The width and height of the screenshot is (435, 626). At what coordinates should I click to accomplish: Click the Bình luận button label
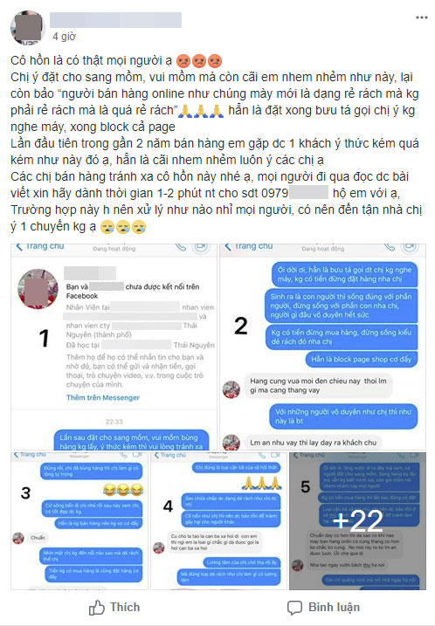(x=334, y=608)
